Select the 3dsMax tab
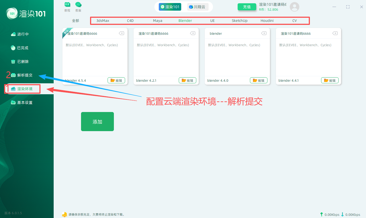 click(103, 21)
